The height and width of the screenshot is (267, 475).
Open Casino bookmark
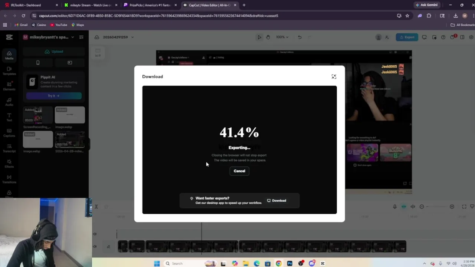point(39,25)
